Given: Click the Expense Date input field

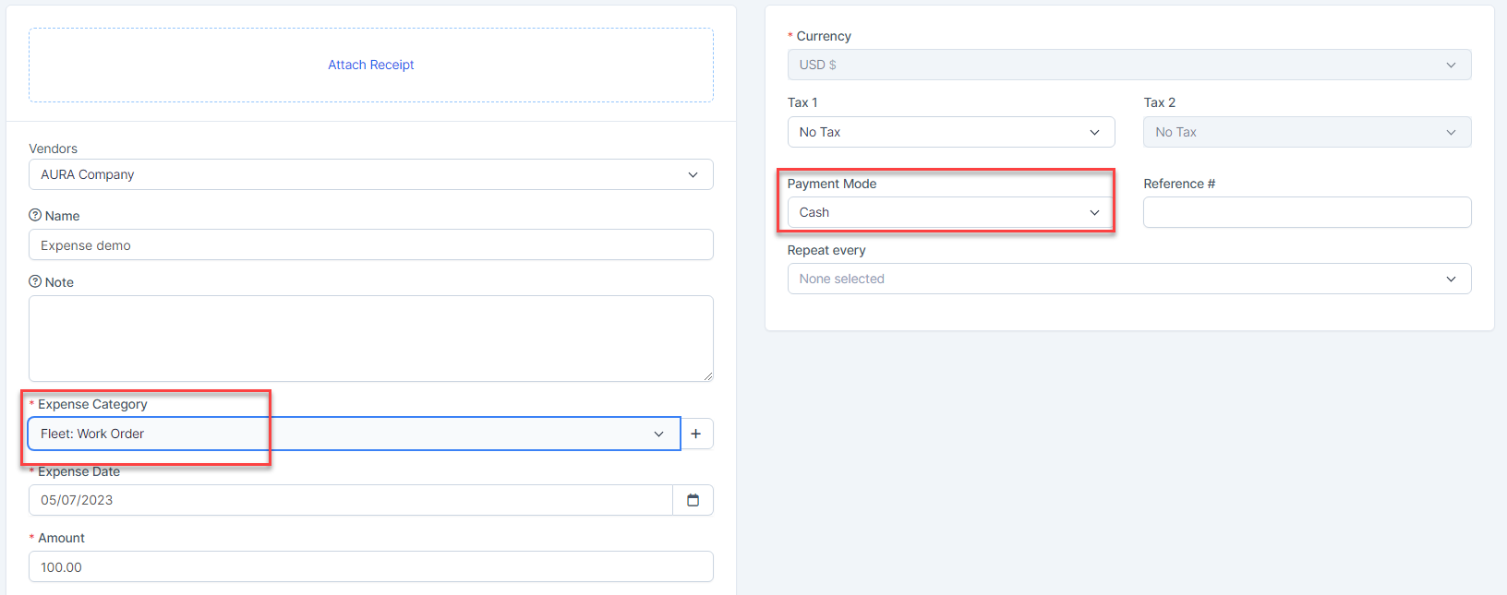Looking at the screenshot, I should [351, 500].
